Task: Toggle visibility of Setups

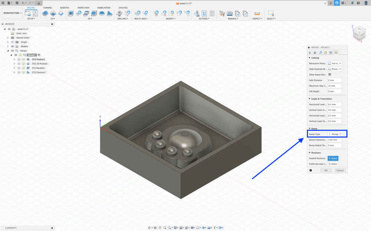Action: [13, 51]
